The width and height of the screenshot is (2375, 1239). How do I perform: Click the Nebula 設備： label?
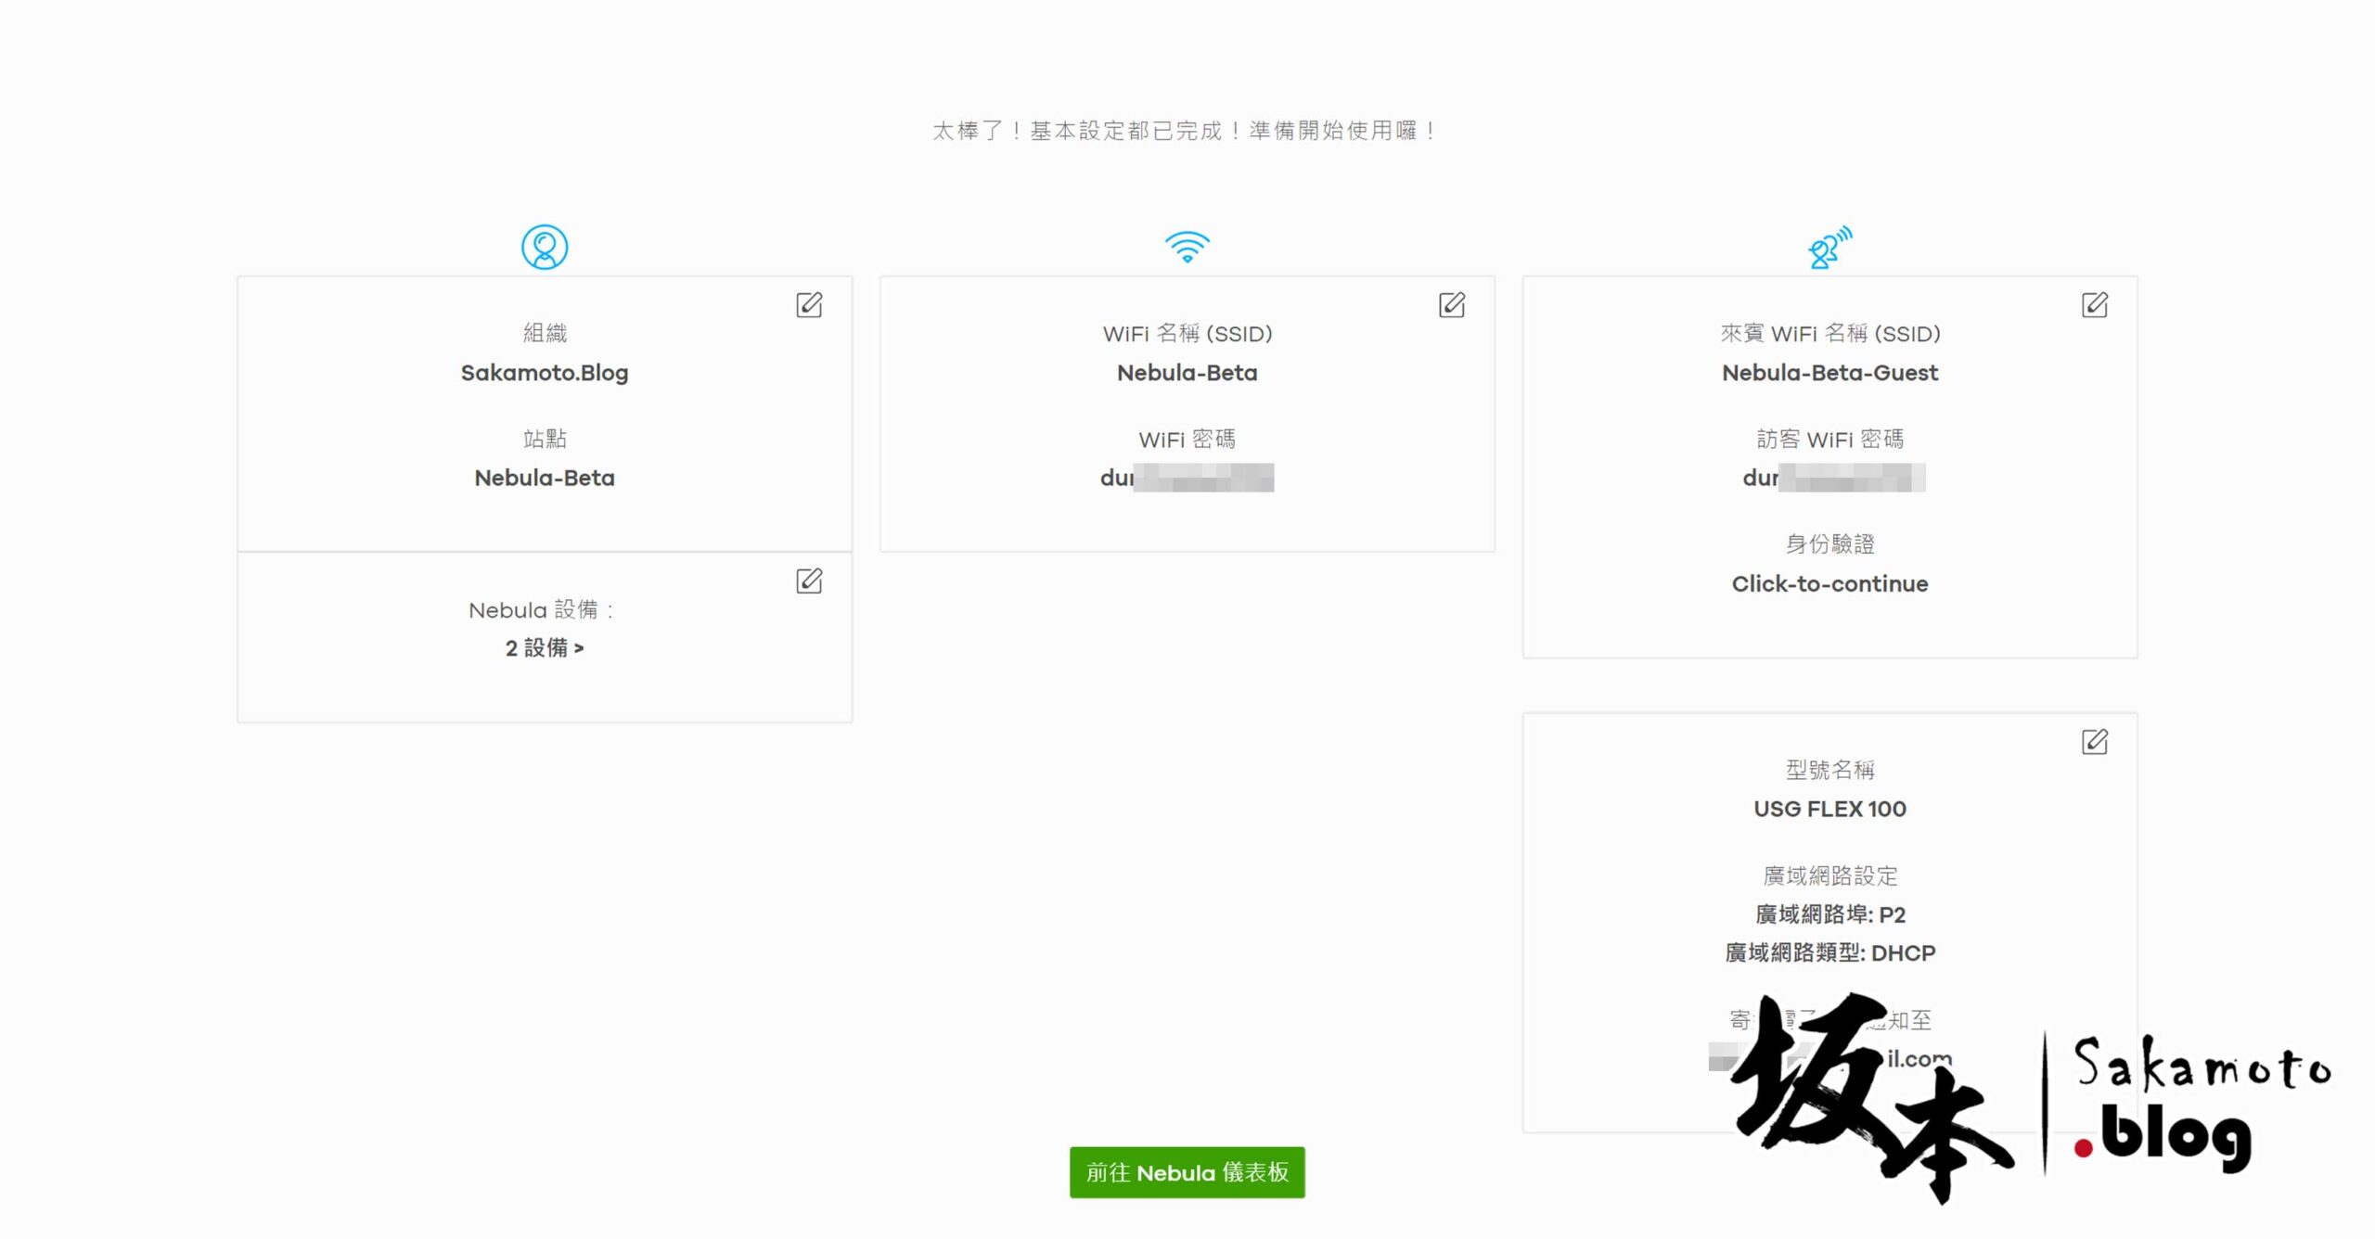[542, 610]
